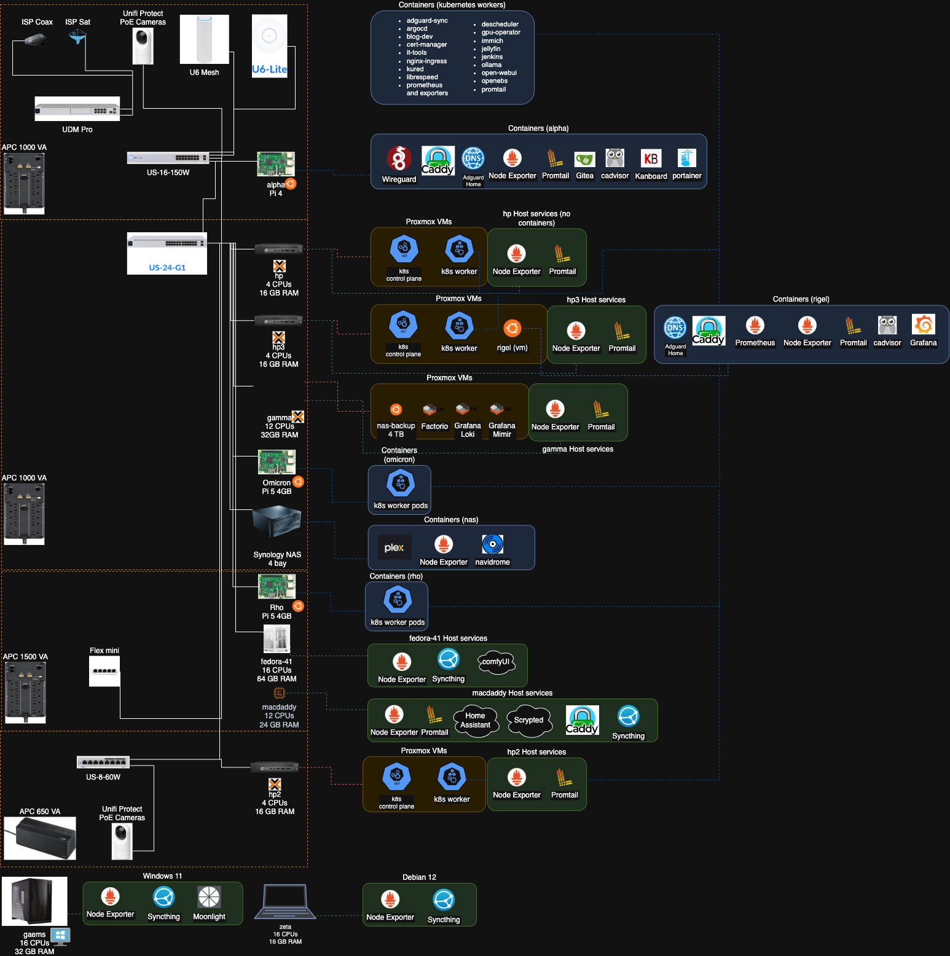The width and height of the screenshot is (950, 956).
Task: Select the US-16-150W switch image
Action: [x=168, y=158]
